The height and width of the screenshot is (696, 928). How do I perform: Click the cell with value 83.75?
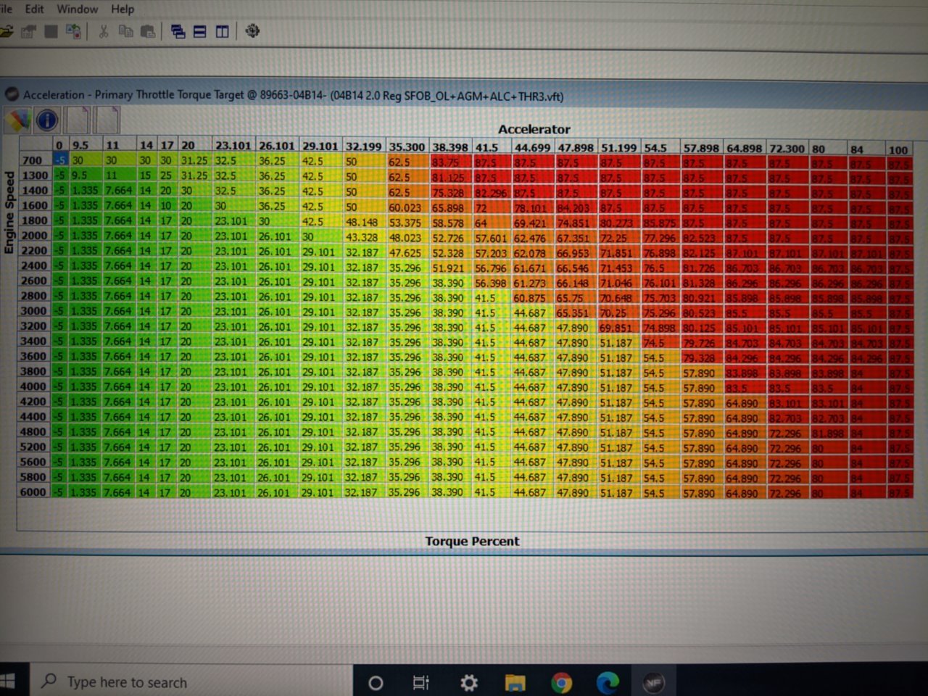click(450, 162)
